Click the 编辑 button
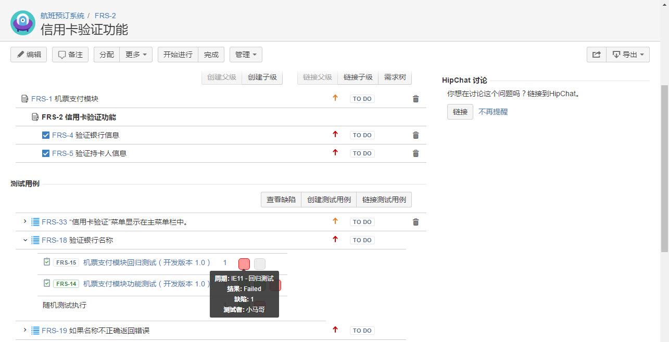Image resolution: width=669 pixels, height=342 pixels. click(x=29, y=55)
